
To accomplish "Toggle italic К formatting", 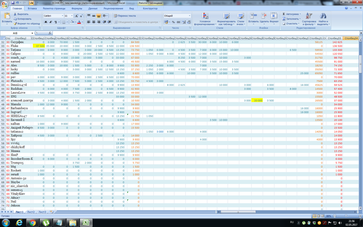I will click(50, 22).
